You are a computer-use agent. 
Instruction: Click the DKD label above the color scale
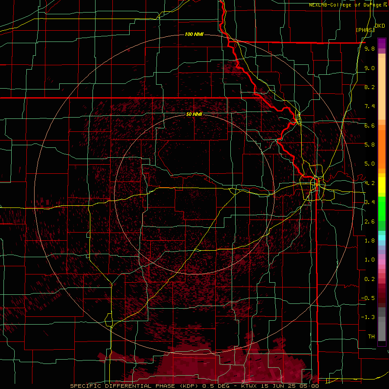tap(380, 26)
